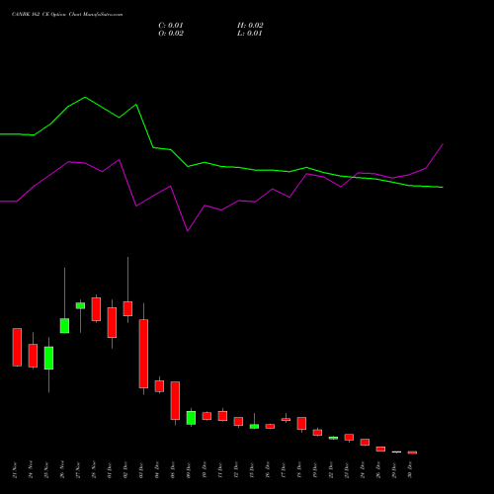Click the "02 Dec" date axis label
This screenshot has height=494, width=494.
coord(125,470)
